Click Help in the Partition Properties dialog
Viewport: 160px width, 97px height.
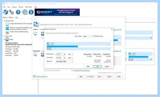tap(88, 67)
